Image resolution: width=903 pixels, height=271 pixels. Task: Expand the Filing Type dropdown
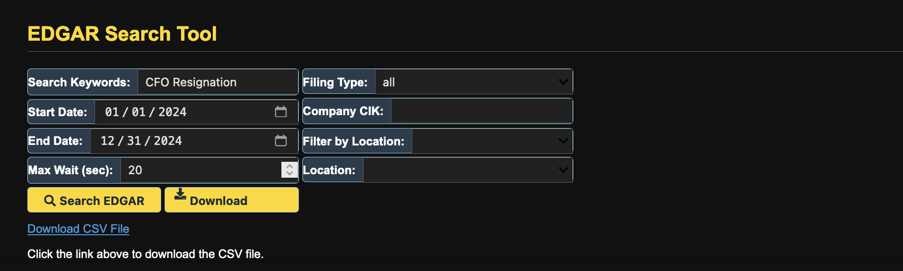[563, 82]
